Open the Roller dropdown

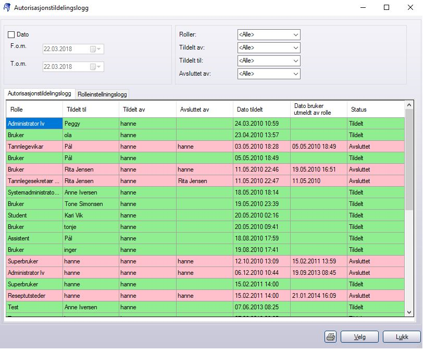pyautogui.click(x=269, y=34)
